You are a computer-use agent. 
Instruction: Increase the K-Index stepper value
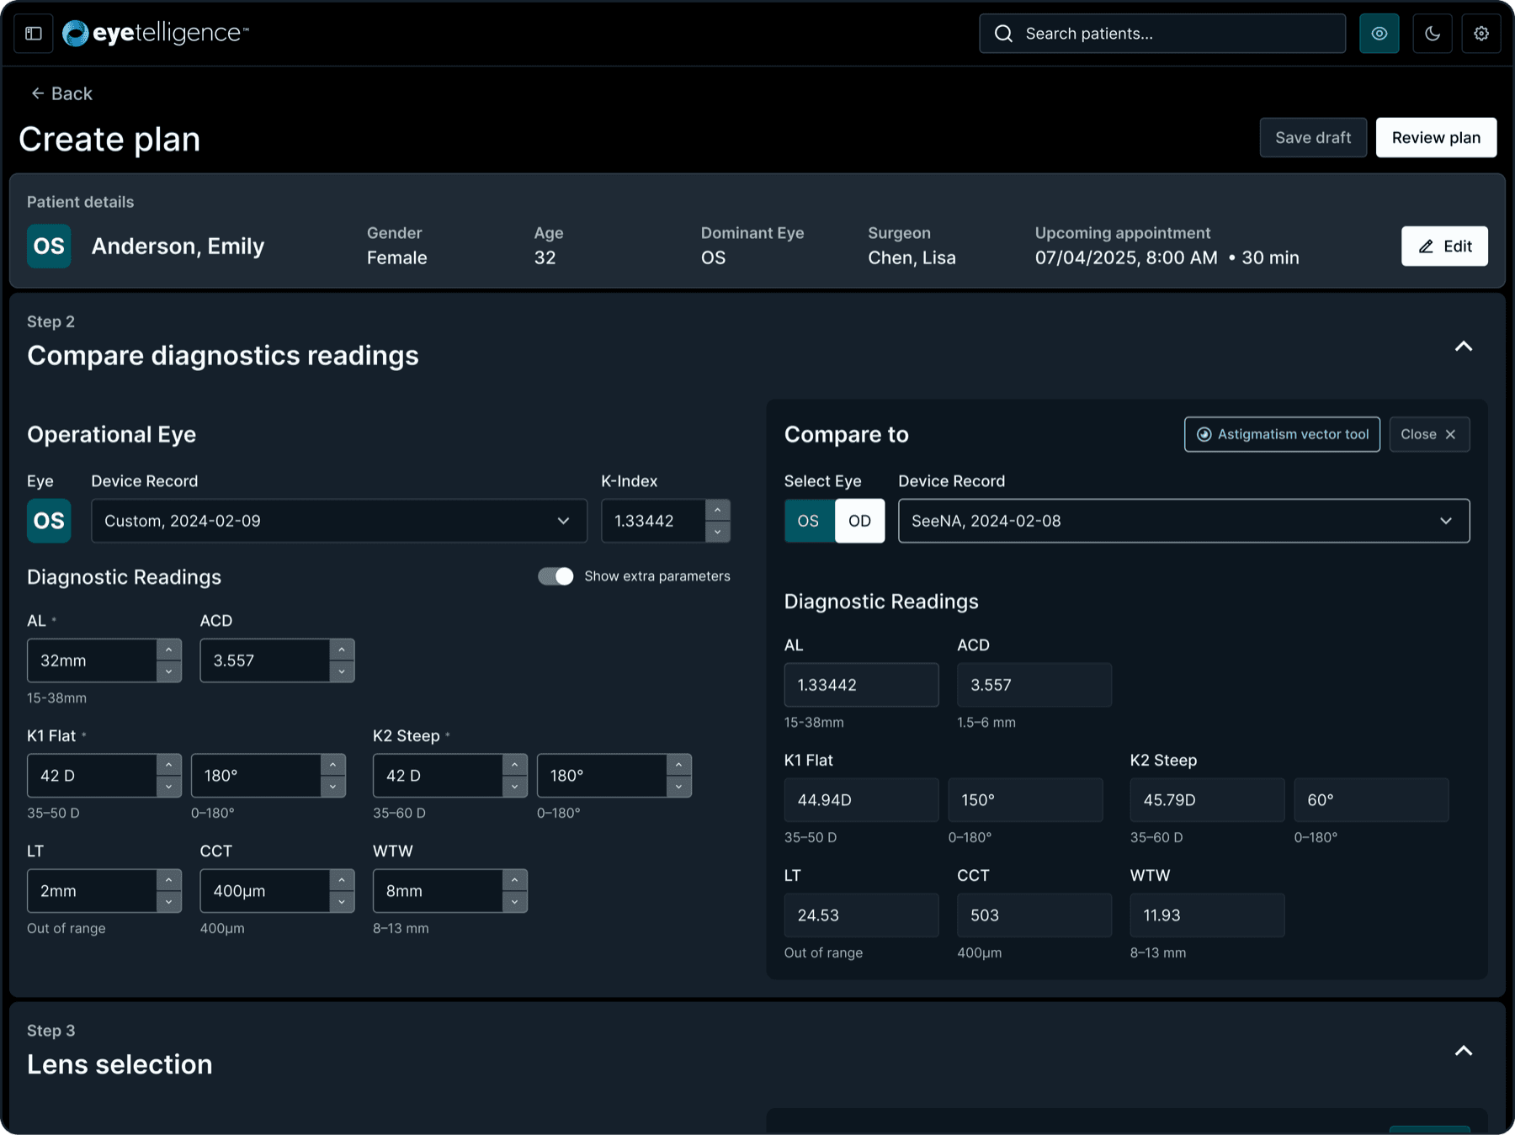pyautogui.click(x=717, y=510)
